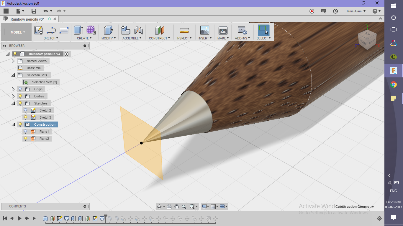
Task: Show Plane1 using its light bulb
Action: [x=25, y=132]
